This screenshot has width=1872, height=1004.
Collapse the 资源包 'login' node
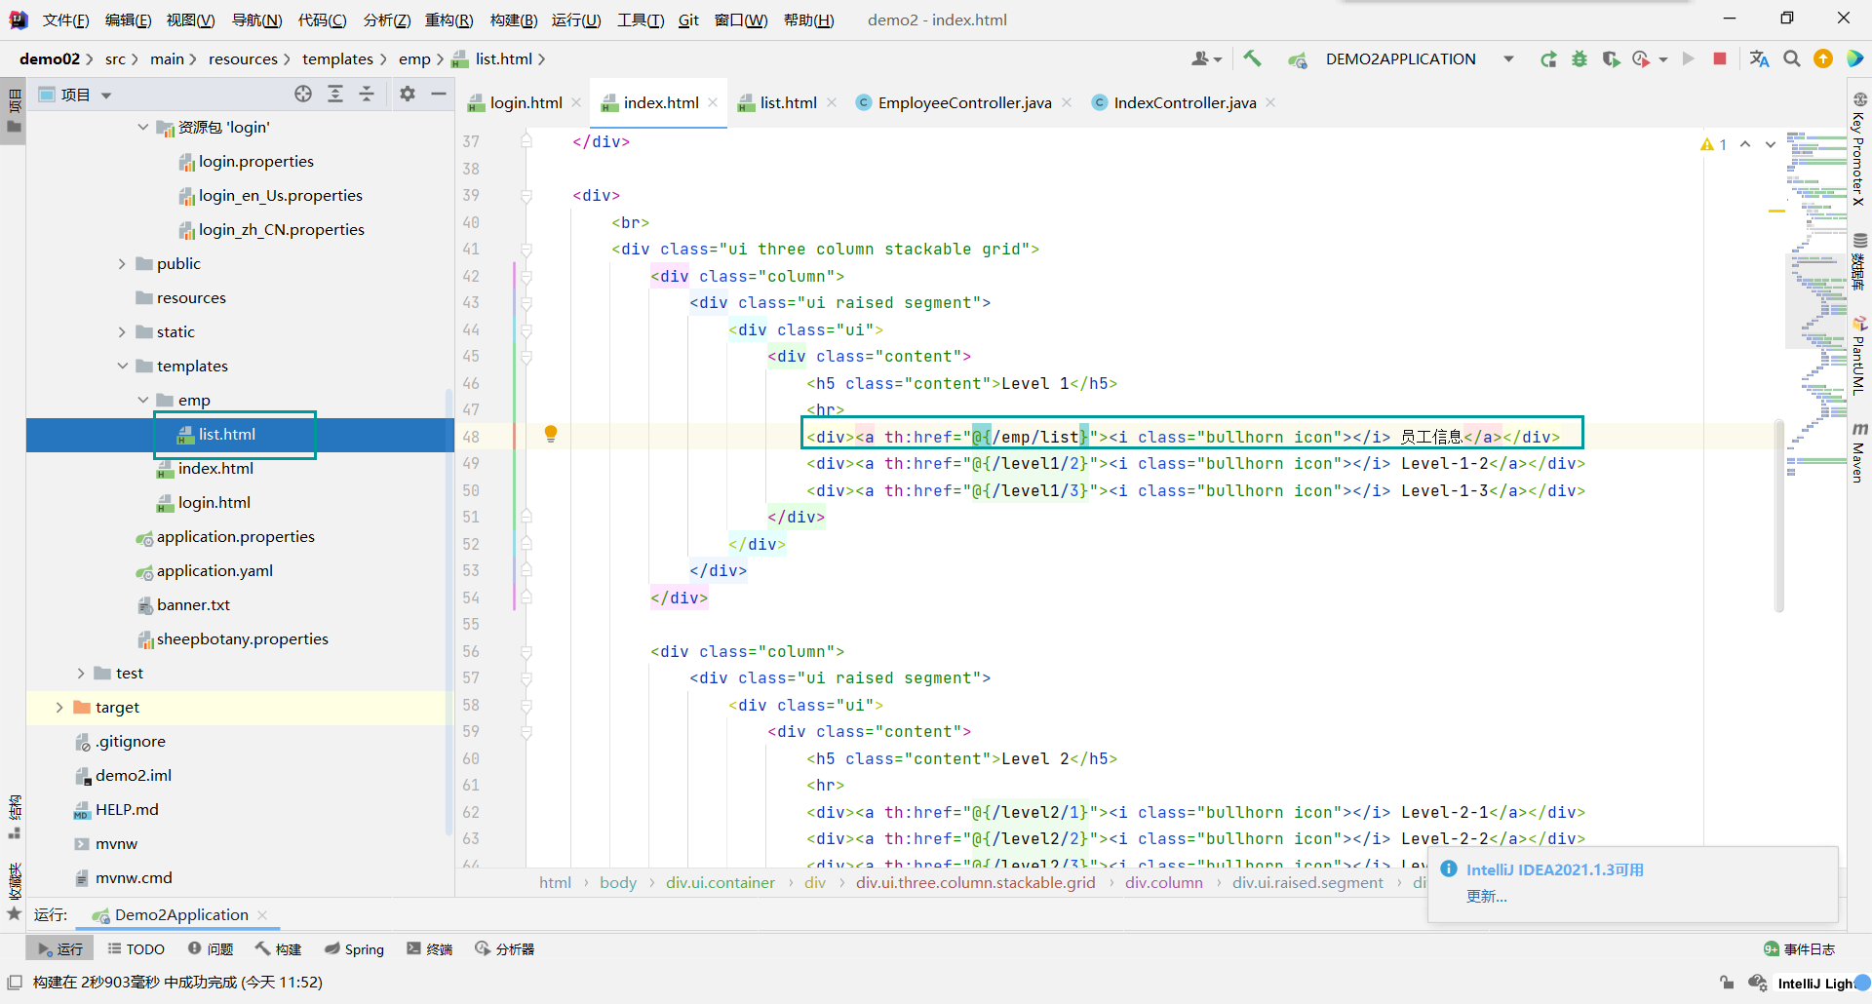coord(143,127)
